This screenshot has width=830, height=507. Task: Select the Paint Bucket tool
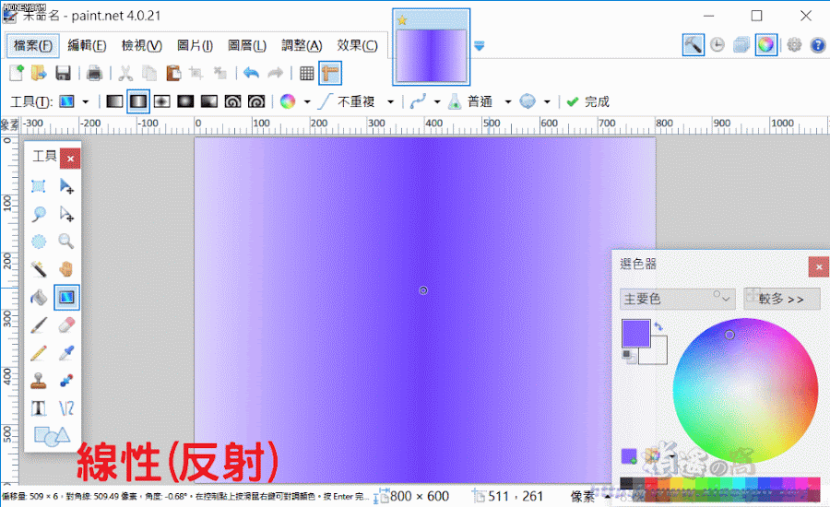[38, 298]
